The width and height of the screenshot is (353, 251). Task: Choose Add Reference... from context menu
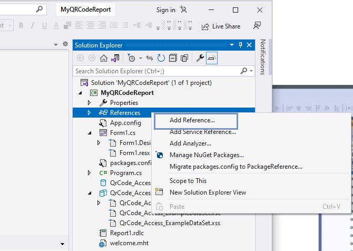tap(195, 120)
